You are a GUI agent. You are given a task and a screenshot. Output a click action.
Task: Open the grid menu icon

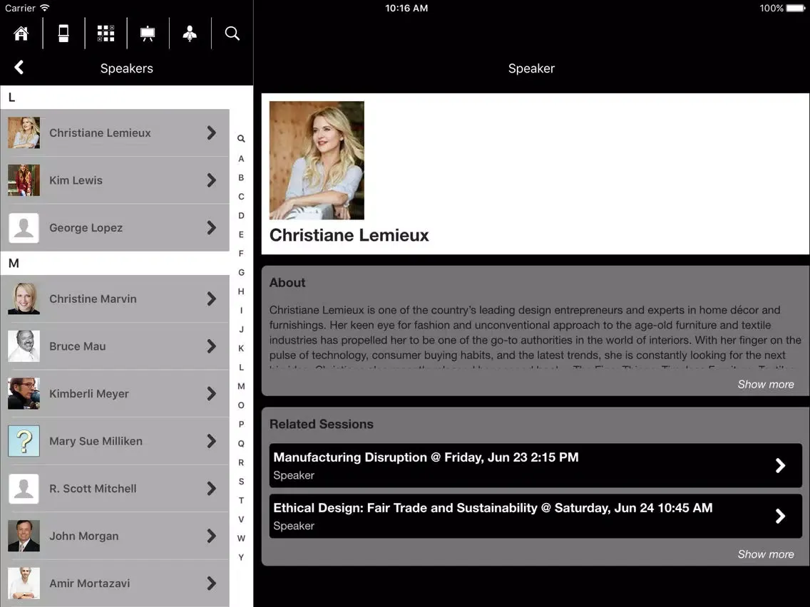point(106,33)
